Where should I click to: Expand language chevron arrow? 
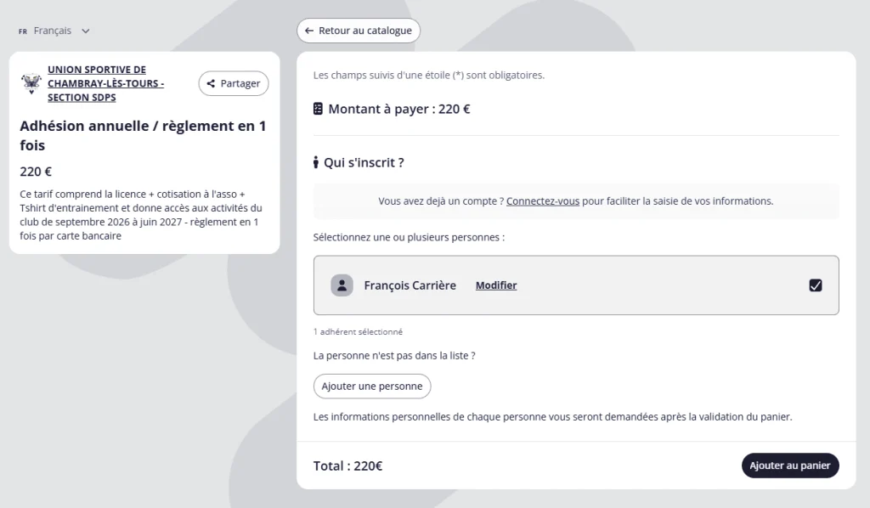pyautogui.click(x=86, y=31)
